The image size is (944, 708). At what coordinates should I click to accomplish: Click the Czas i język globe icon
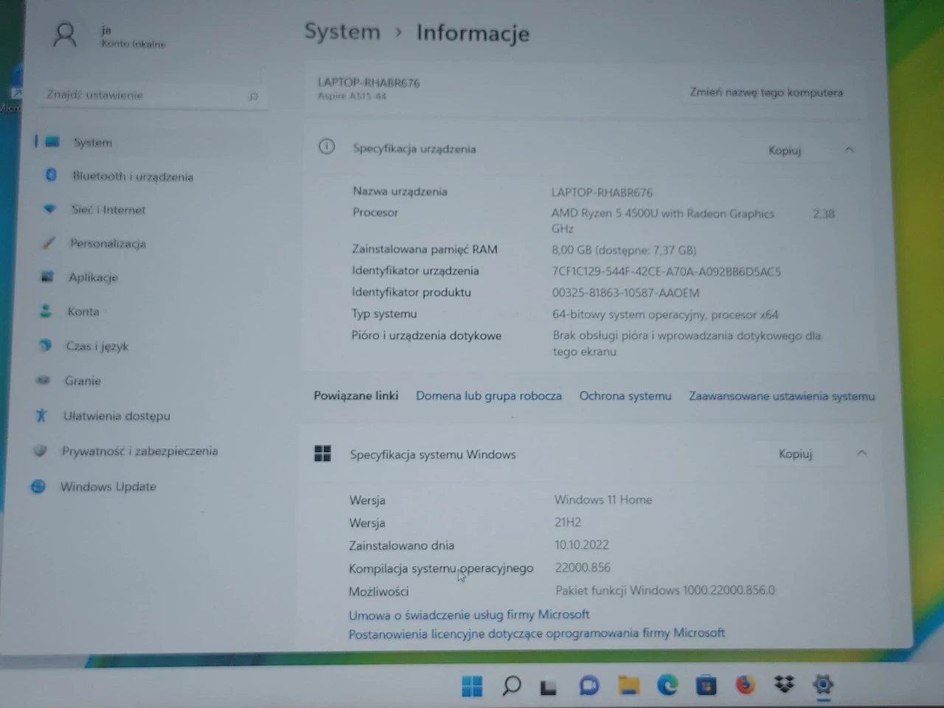point(45,345)
